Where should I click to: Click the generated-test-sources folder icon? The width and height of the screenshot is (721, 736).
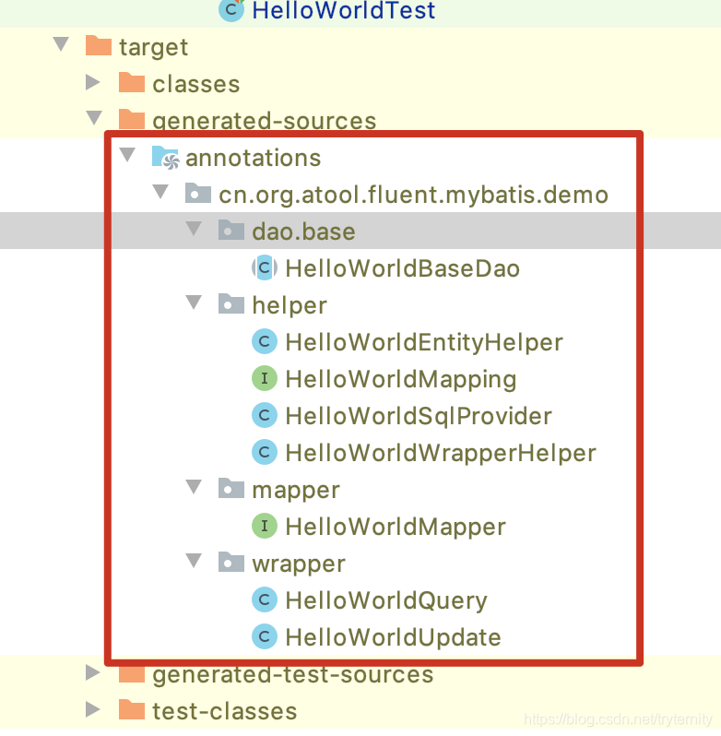point(131,674)
